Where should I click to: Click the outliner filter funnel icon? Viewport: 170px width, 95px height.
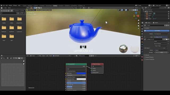pos(165,8)
